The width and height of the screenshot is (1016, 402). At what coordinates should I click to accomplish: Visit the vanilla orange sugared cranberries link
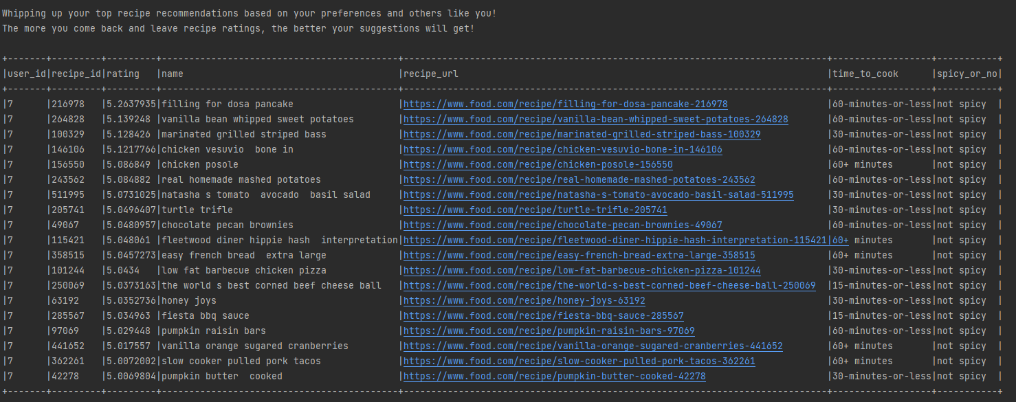593,346
